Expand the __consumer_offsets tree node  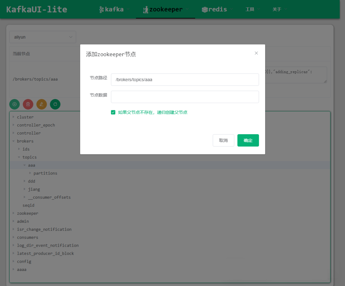tap(24, 197)
